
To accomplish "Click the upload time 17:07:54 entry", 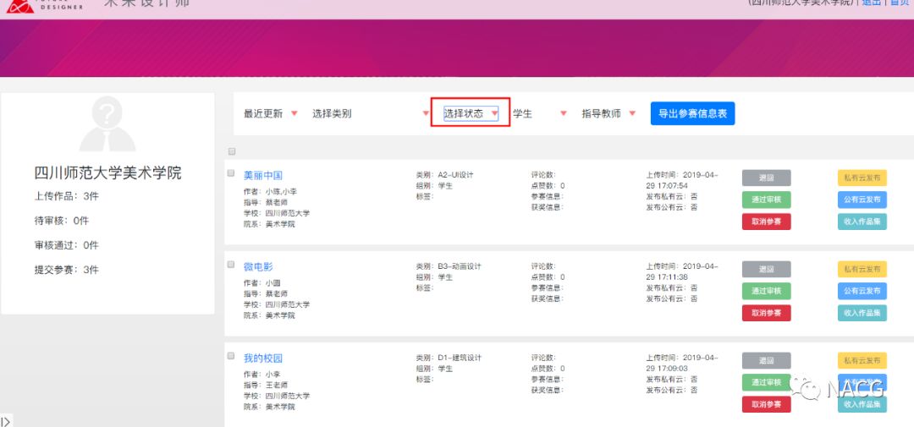I will (x=682, y=180).
